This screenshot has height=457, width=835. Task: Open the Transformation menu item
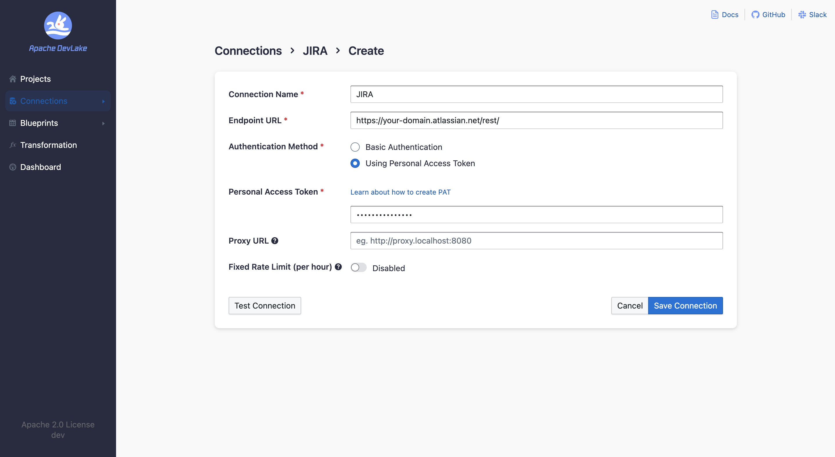(48, 145)
